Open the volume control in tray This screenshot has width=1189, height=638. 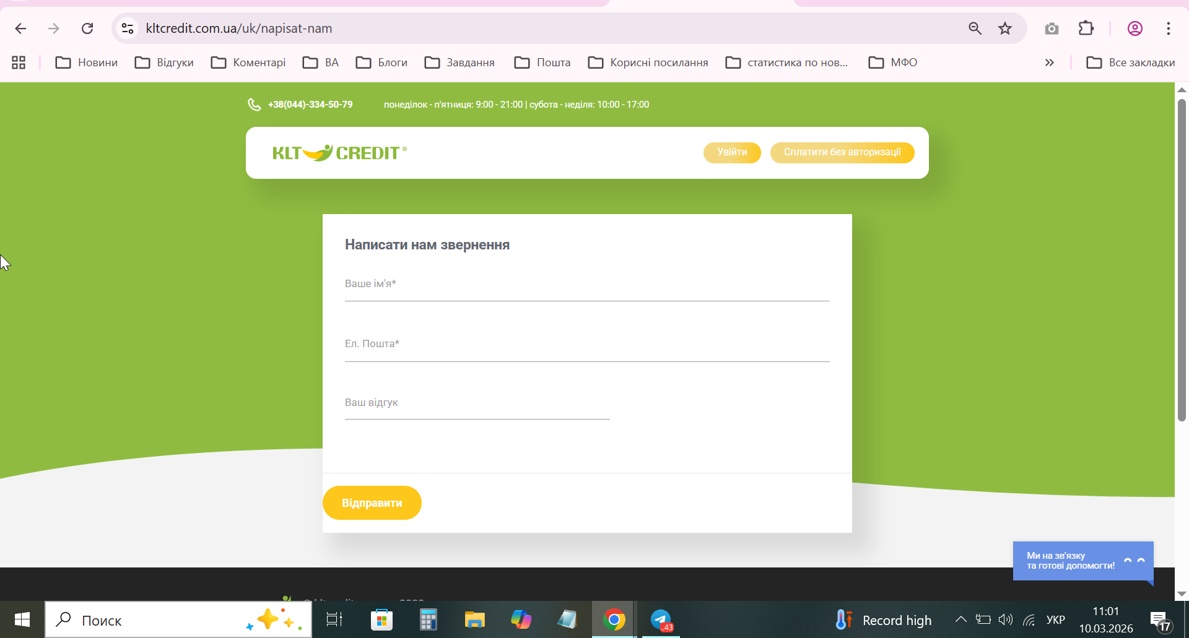pyautogui.click(x=1006, y=619)
